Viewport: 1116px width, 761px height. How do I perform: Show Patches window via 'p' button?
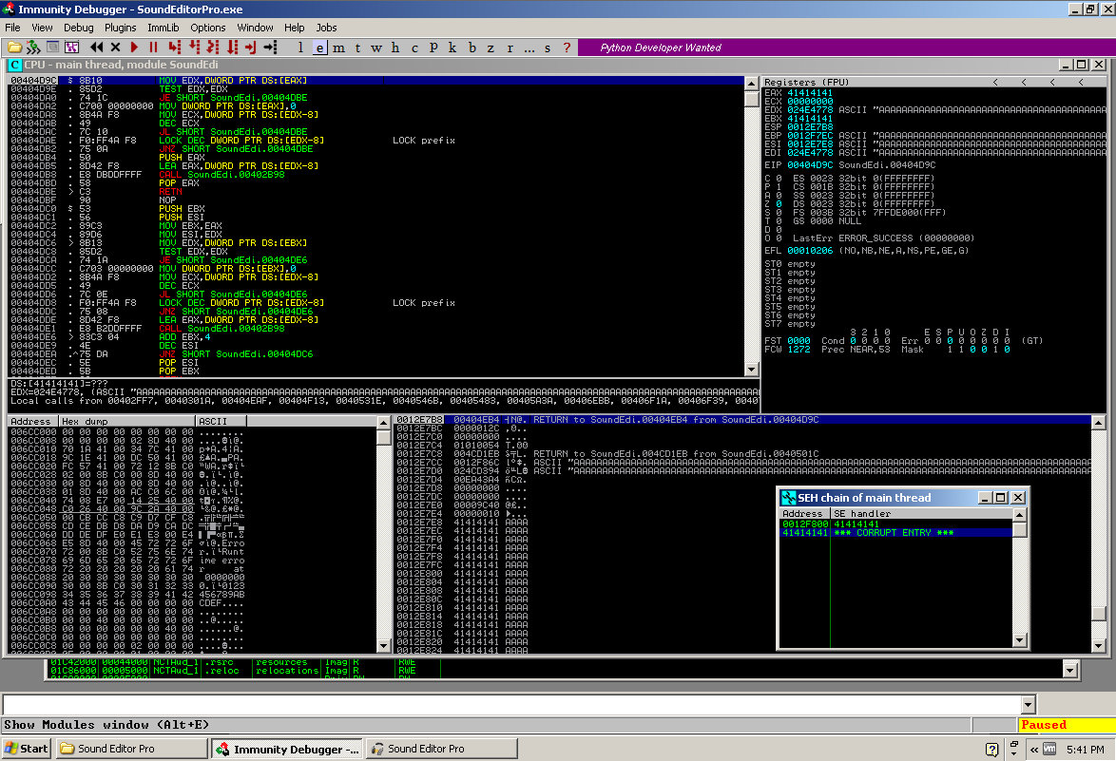tap(433, 48)
